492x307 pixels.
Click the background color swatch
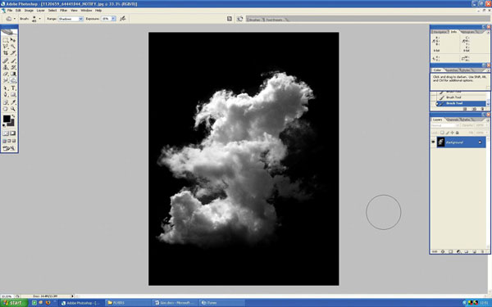tap(11, 123)
